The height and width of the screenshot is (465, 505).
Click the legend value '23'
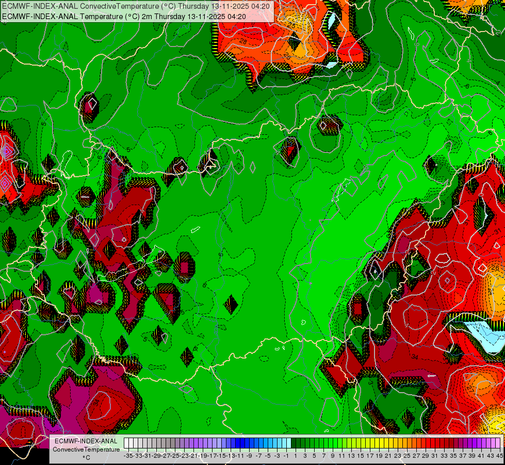click(x=397, y=456)
